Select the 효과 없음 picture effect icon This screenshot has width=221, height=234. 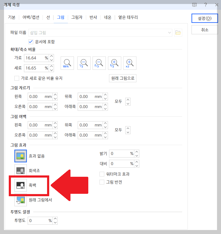[20, 156]
